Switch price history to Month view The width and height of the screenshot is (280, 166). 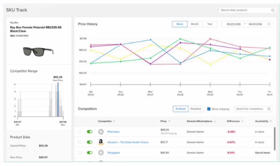pos(194,24)
